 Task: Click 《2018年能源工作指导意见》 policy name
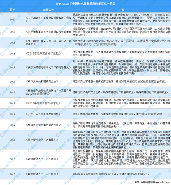(41, 53)
